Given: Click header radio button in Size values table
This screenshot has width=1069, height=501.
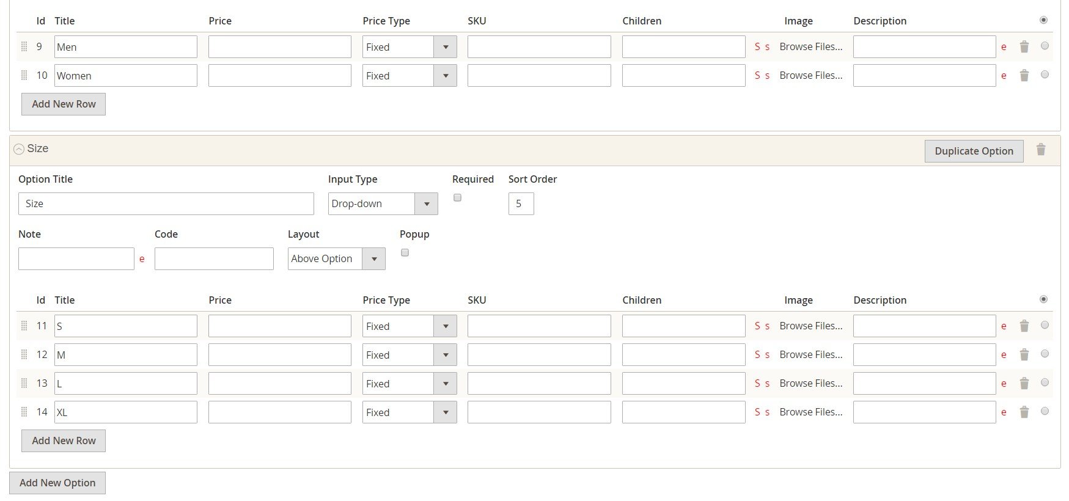Looking at the screenshot, I should coord(1043,299).
